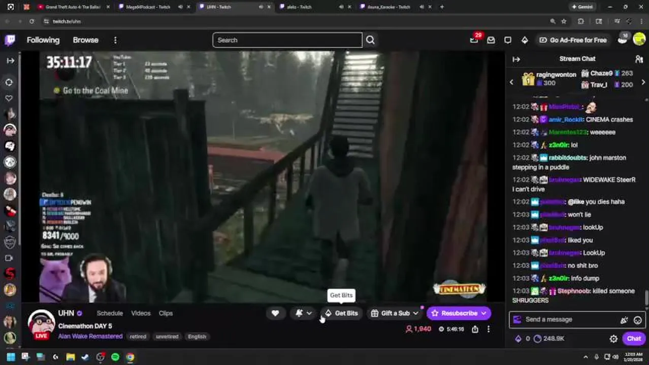649x365 pixels.
Task: Show hidden system tray icons
Action: (x=586, y=357)
